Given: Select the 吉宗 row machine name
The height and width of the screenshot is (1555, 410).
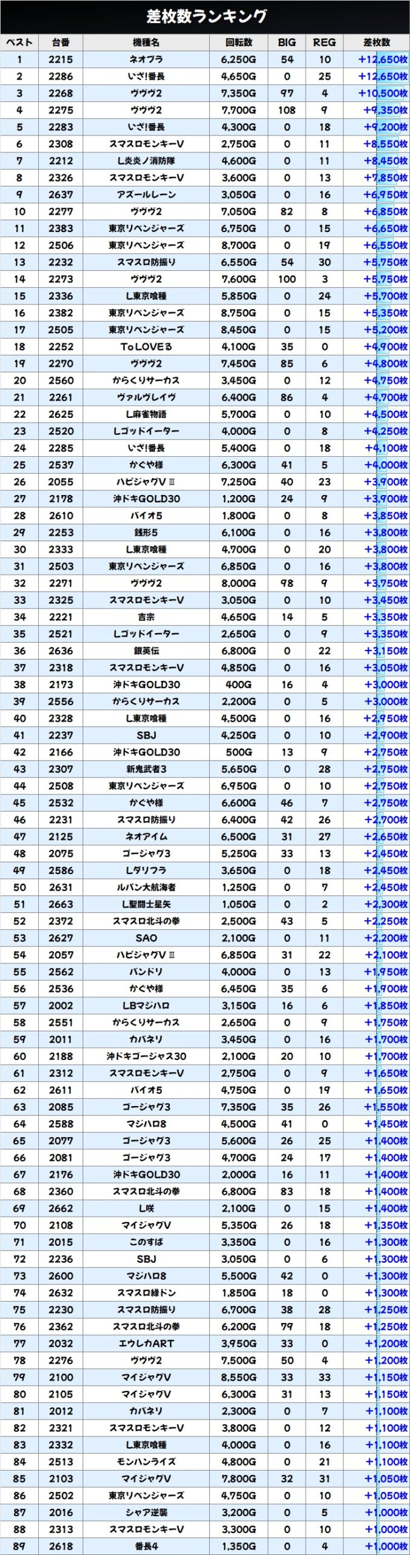Looking at the screenshot, I should [146, 617].
